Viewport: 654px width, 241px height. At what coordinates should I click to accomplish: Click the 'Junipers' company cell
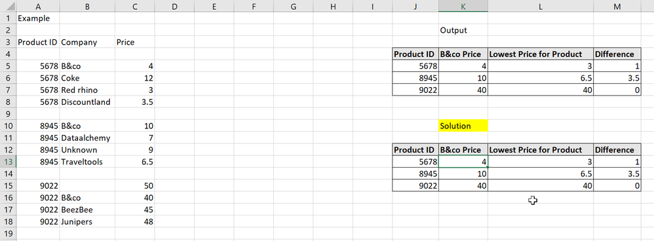pyautogui.click(x=87, y=222)
